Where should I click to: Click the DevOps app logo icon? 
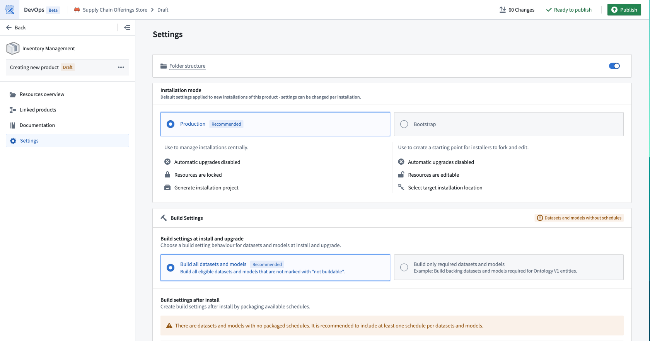coord(10,10)
